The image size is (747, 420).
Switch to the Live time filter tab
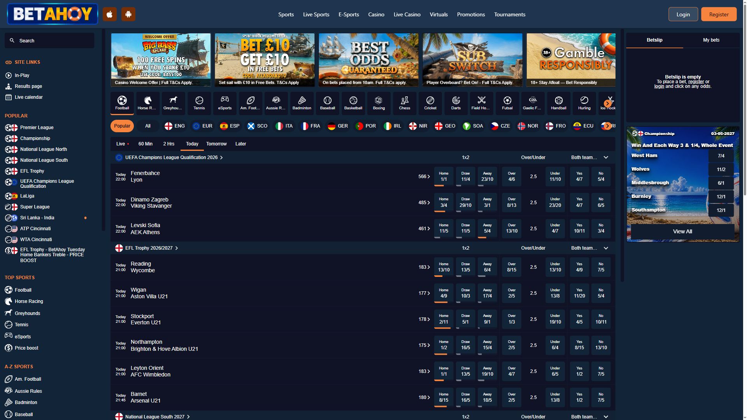pos(122,144)
